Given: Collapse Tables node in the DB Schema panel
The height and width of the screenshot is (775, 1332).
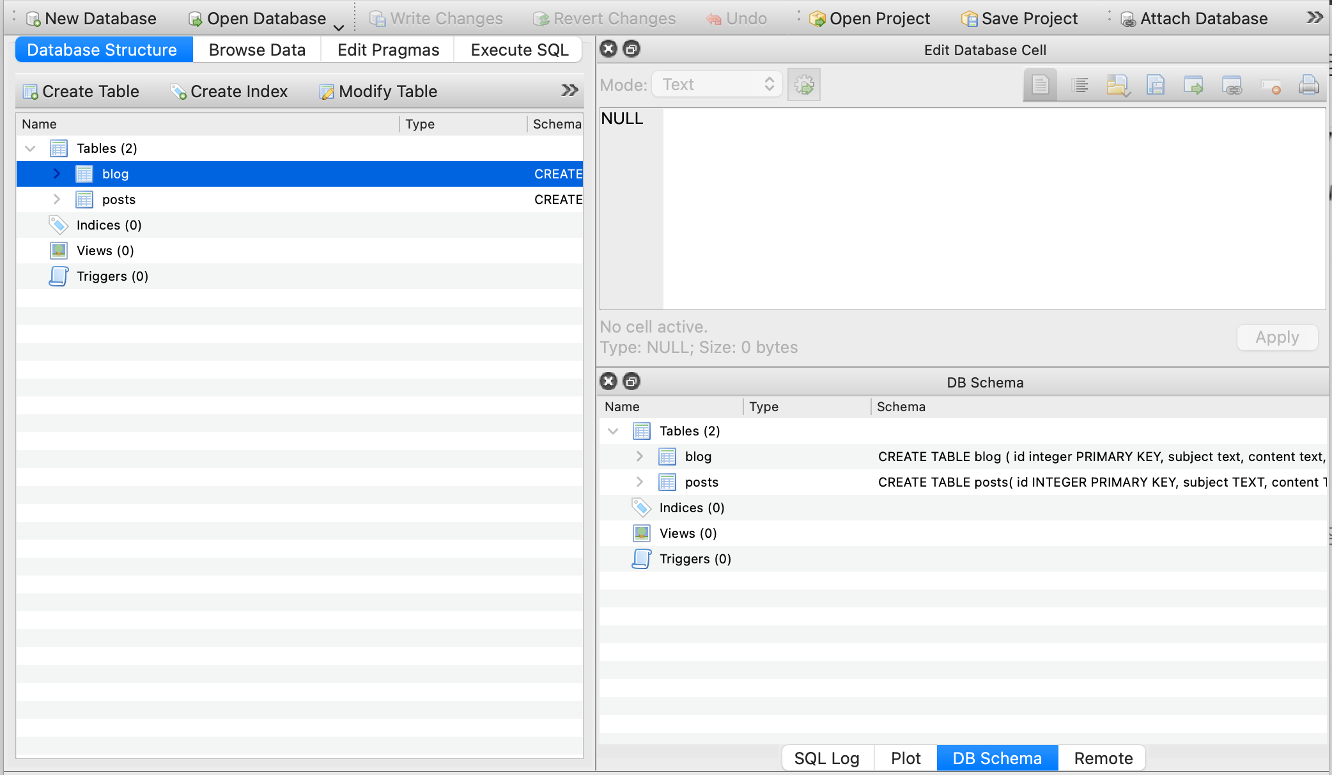Looking at the screenshot, I should [x=613, y=431].
